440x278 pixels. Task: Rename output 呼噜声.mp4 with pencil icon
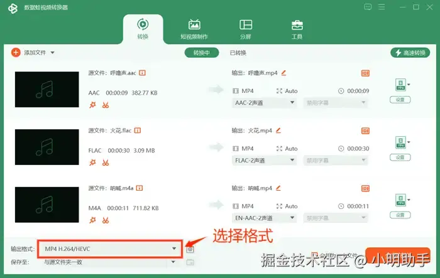click(283, 73)
